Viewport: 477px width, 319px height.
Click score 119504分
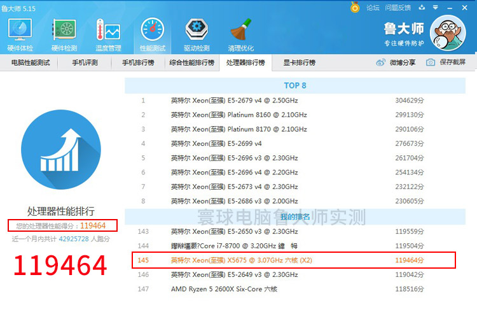point(410,246)
